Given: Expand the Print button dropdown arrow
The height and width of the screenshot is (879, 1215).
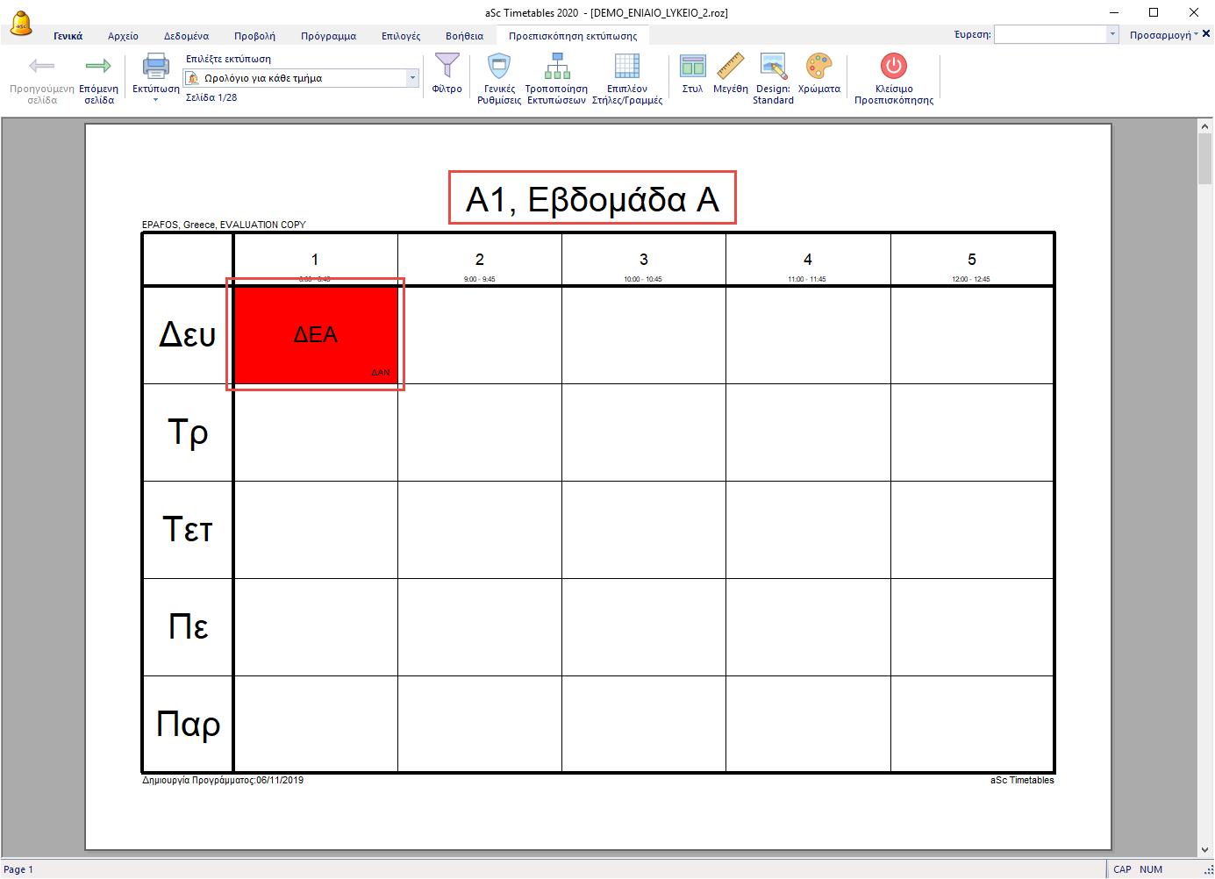Looking at the screenshot, I should [x=156, y=100].
